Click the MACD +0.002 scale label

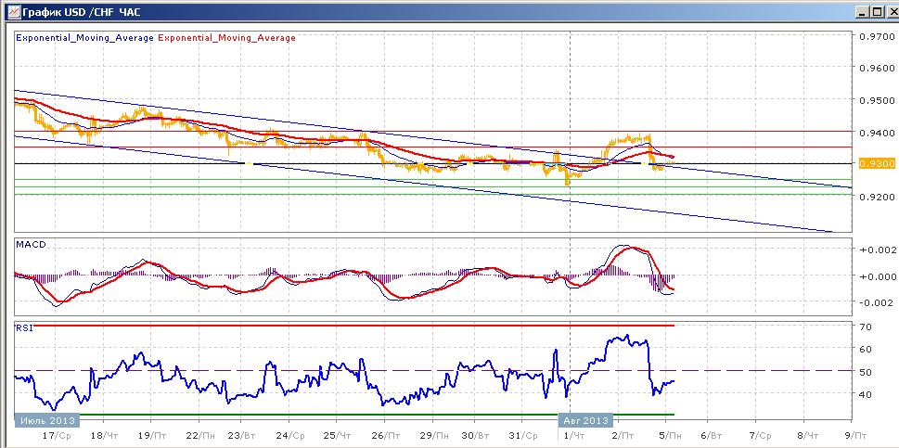pyautogui.click(x=876, y=250)
